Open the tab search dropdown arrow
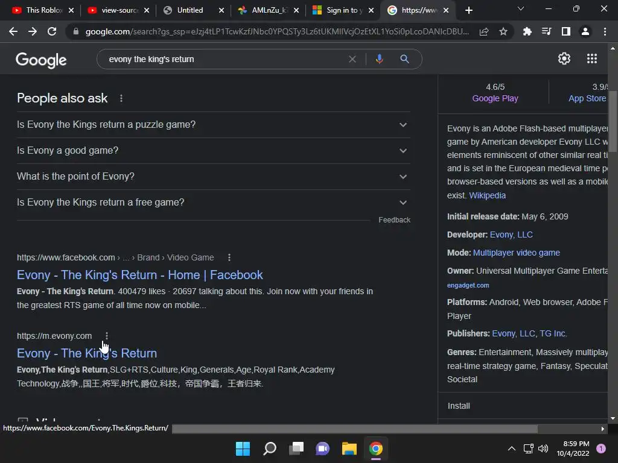Image resolution: width=618 pixels, height=463 pixels. coord(521,8)
